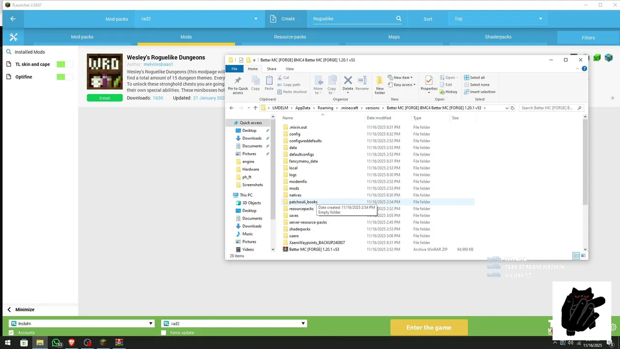Open WhatsApp from the taskbar
Image resolution: width=620 pixels, height=349 pixels.
point(56,343)
